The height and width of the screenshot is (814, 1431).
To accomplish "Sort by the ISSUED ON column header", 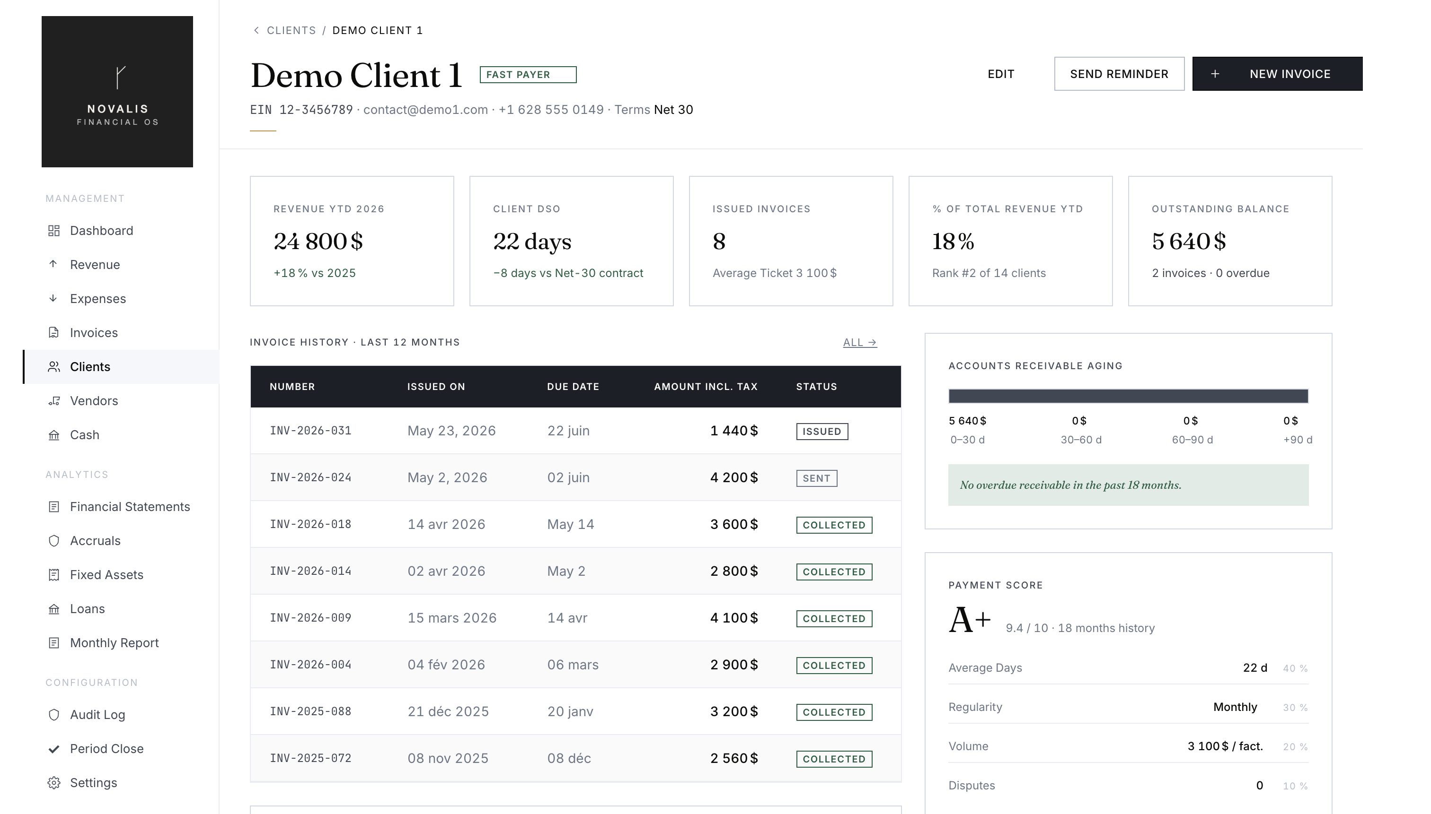I will (x=436, y=386).
